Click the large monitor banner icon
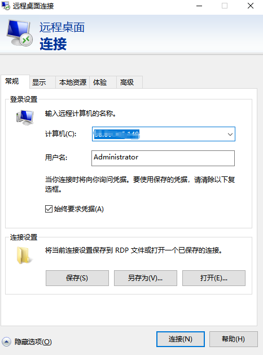The width and height of the screenshot is (263, 355). pyautogui.click(x=20, y=33)
